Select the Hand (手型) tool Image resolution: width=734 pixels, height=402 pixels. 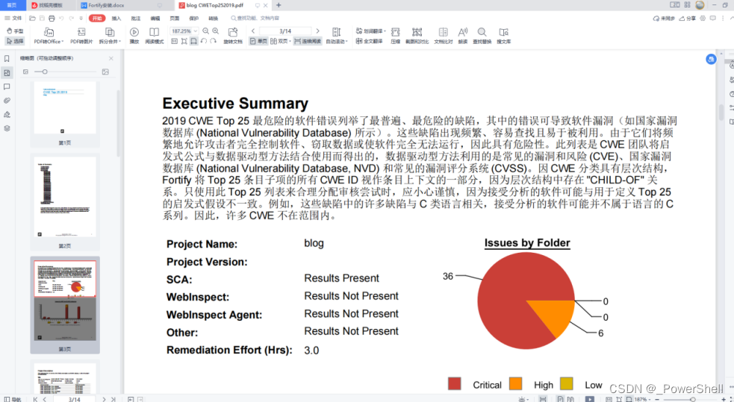point(15,31)
